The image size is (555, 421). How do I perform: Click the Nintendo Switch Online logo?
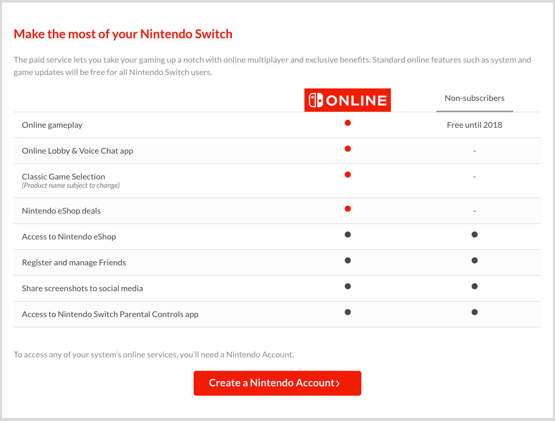[x=347, y=100]
